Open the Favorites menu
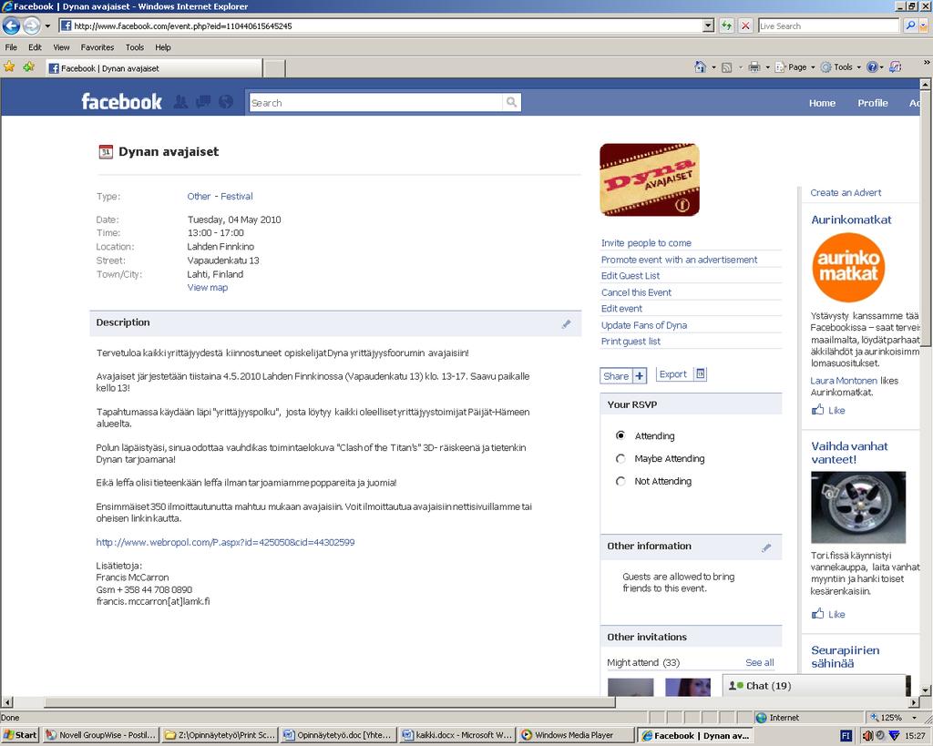Image resolution: width=933 pixels, height=746 pixels. [97, 47]
